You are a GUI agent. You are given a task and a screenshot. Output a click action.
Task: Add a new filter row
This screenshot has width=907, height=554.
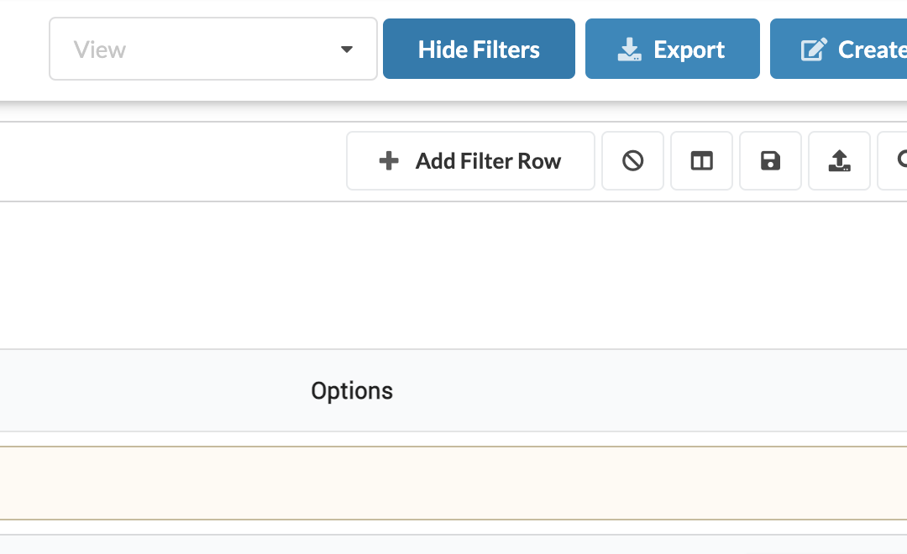[470, 161]
